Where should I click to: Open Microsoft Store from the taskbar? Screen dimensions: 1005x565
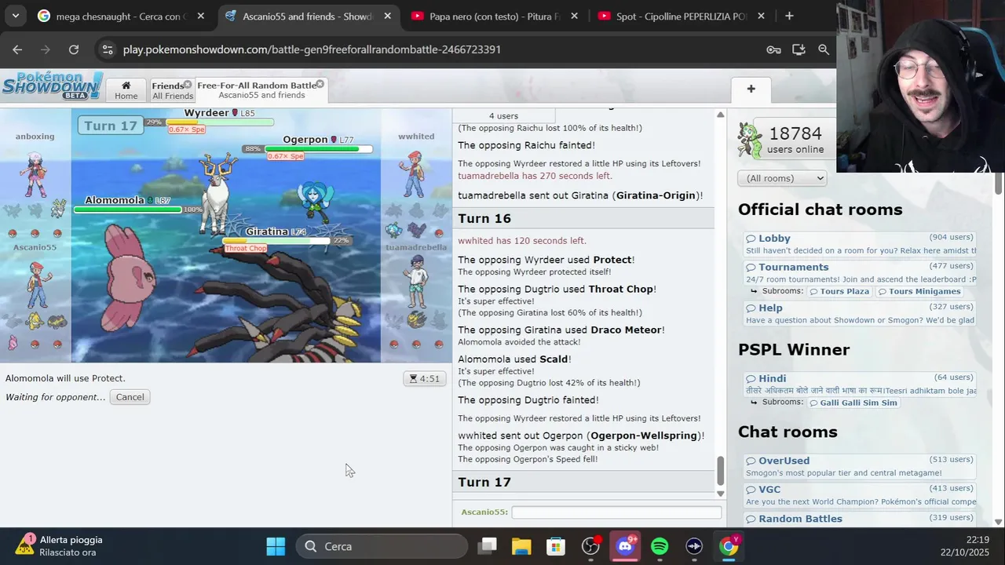point(556,546)
